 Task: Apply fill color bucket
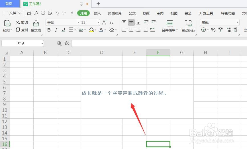pyautogui.click(x=91, y=30)
